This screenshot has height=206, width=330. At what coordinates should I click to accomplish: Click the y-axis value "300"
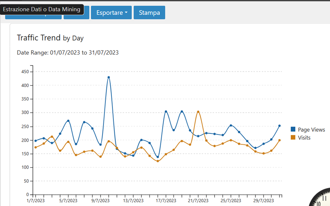tap(25, 113)
